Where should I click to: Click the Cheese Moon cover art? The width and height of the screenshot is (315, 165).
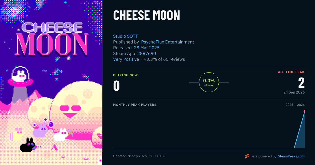point(51,82)
